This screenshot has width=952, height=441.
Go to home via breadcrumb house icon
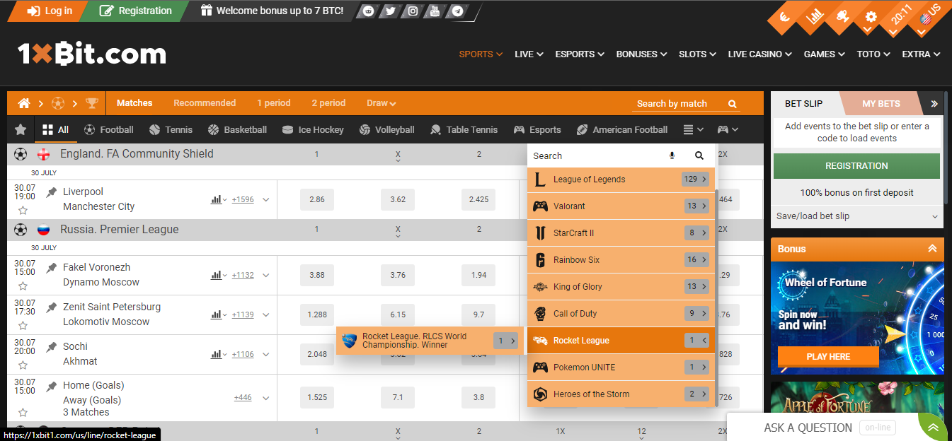pos(24,103)
